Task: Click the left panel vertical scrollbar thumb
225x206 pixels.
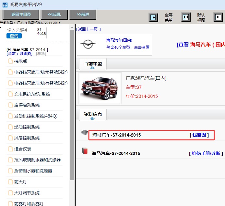Action: pyautogui.click(x=72, y=105)
